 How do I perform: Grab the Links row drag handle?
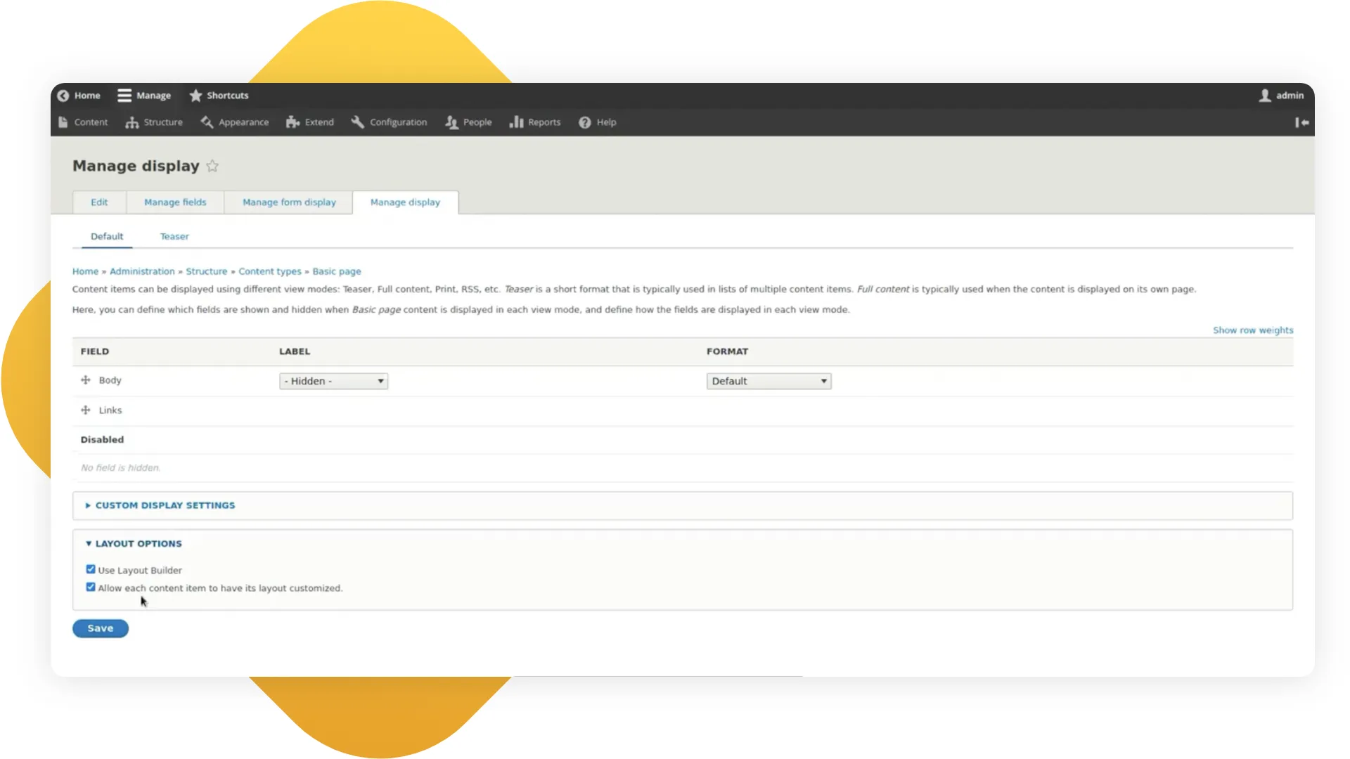pyautogui.click(x=86, y=410)
